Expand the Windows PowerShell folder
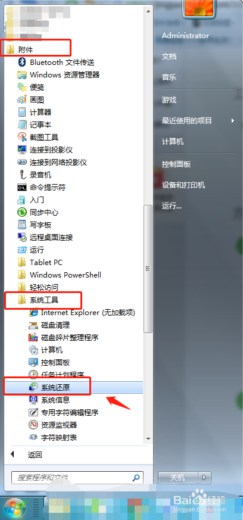This screenshot has height=520, width=243. click(60, 275)
